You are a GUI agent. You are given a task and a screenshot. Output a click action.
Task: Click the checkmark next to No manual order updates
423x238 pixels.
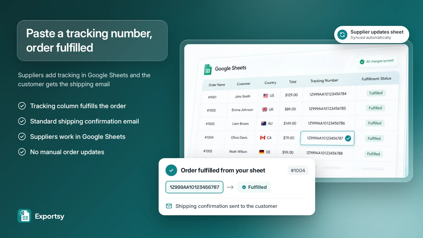point(22,152)
